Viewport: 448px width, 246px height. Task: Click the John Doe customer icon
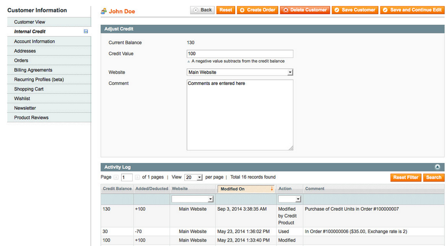click(x=104, y=10)
